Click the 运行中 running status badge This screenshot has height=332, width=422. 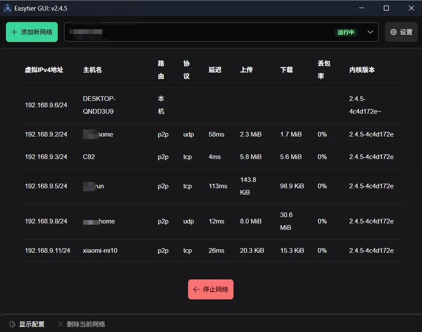tap(346, 32)
